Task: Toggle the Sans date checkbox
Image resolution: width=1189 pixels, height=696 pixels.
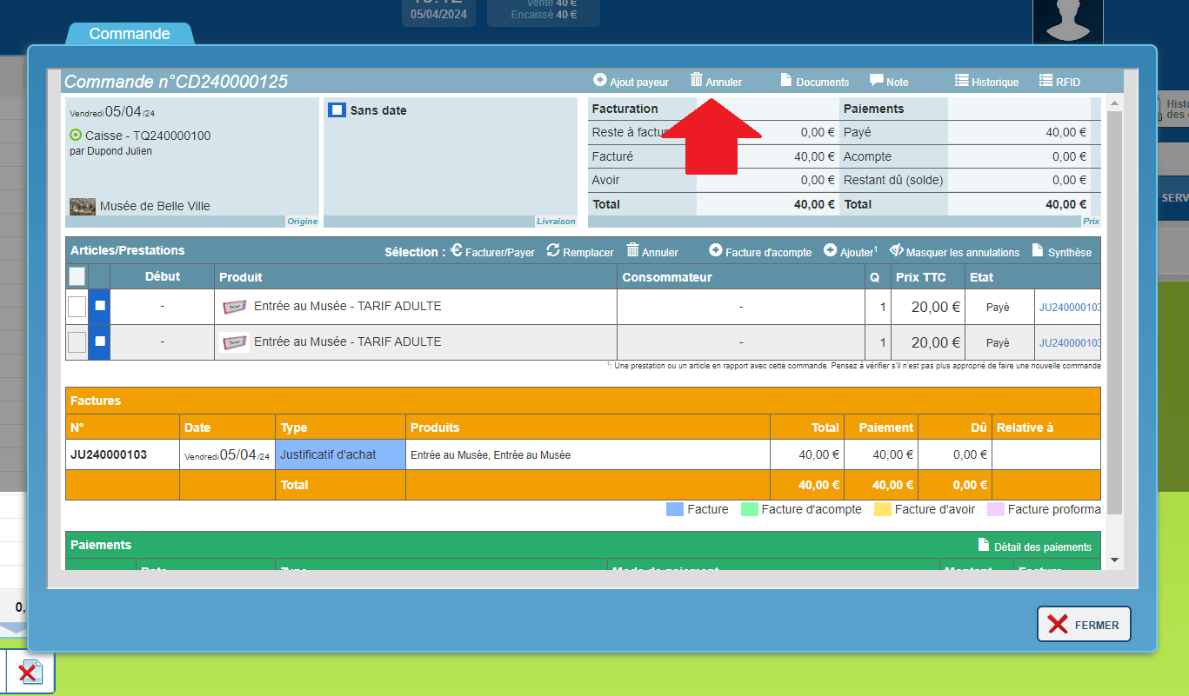Action: point(337,110)
